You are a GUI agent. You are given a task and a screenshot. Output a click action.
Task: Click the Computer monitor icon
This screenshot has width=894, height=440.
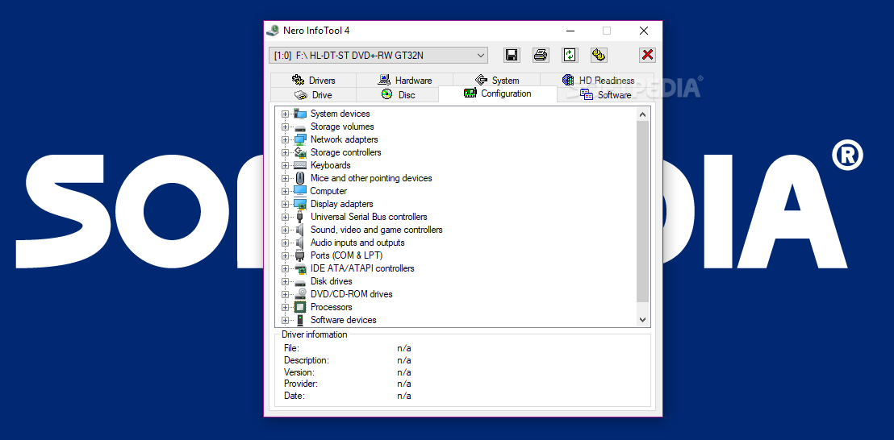pos(300,191)
